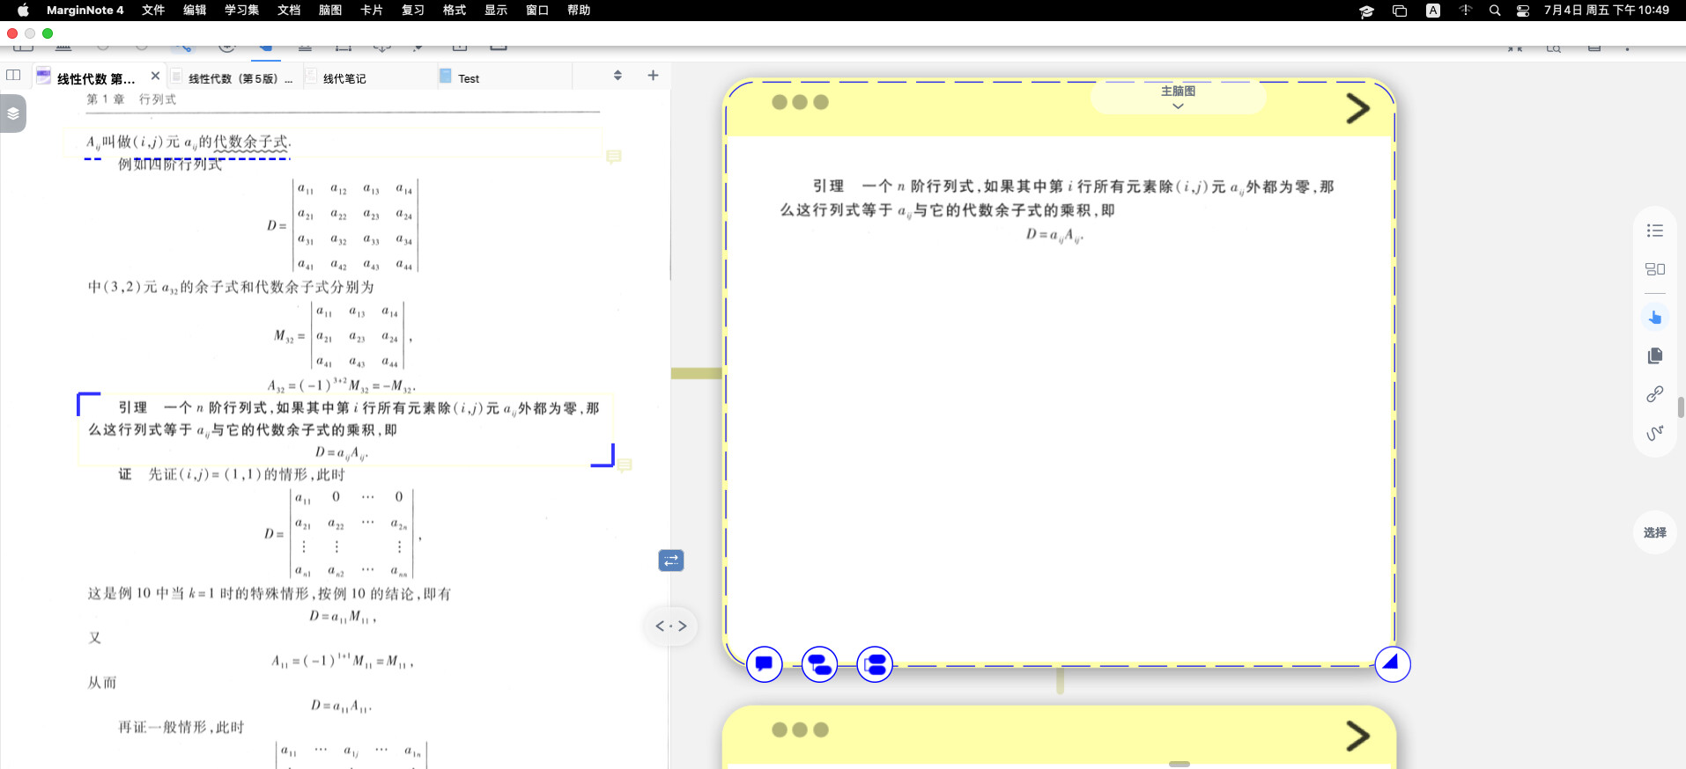This screenshot has height=769, width=1686.
Task: Open the 格式 menu
Action: (x=455, y=10)
